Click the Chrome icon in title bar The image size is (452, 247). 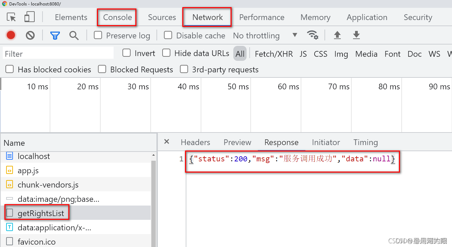(4, 3)
